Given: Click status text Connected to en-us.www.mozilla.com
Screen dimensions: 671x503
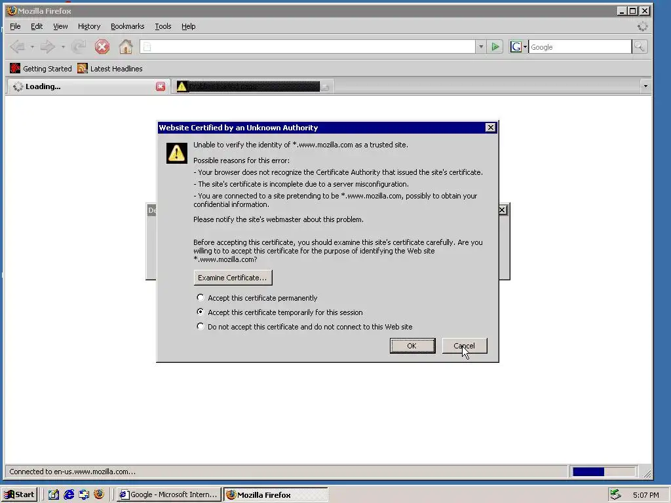Looking at the screenshot, I should click(x=72, y=472).
